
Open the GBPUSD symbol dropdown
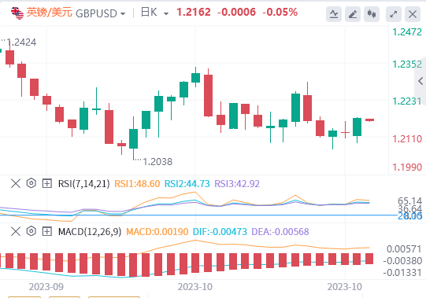coord(100,13)
